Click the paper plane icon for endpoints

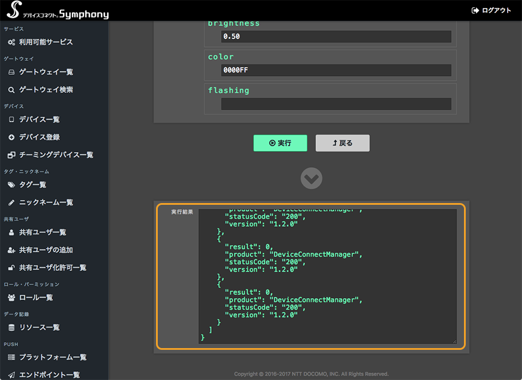pyautogui.click(x=12, y=375)
